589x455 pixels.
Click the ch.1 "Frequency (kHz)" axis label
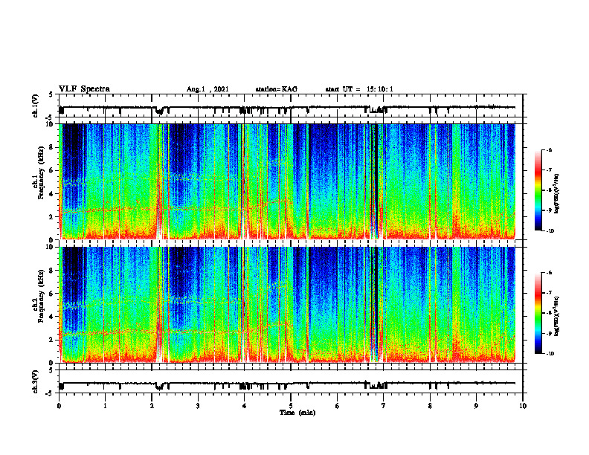[x=42, y=172]
